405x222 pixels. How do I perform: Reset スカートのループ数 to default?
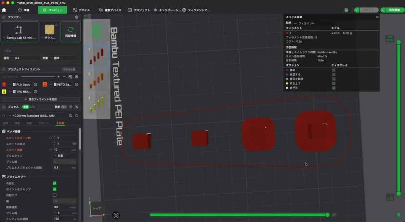[x=50, y=138]
